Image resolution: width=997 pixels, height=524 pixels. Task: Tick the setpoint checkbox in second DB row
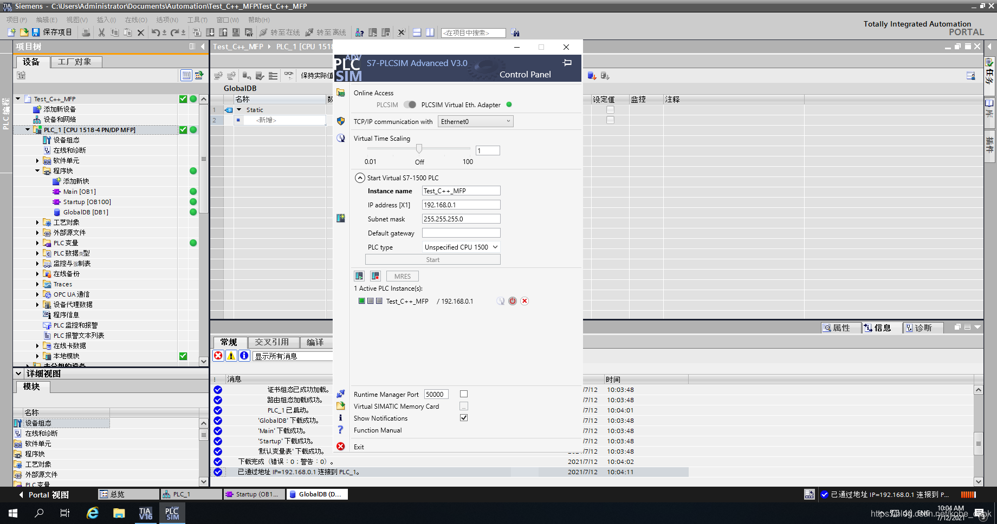[610, 120]
